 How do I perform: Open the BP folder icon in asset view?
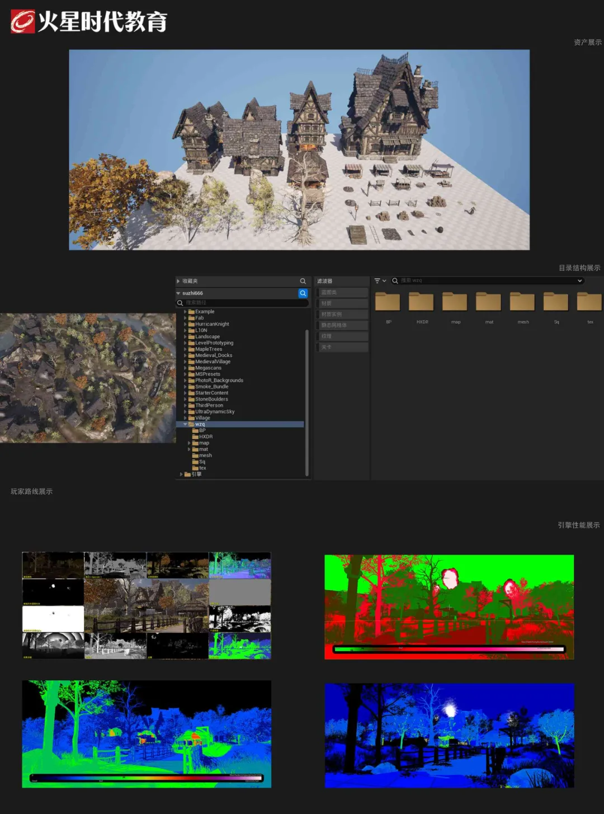pos(388,302)
